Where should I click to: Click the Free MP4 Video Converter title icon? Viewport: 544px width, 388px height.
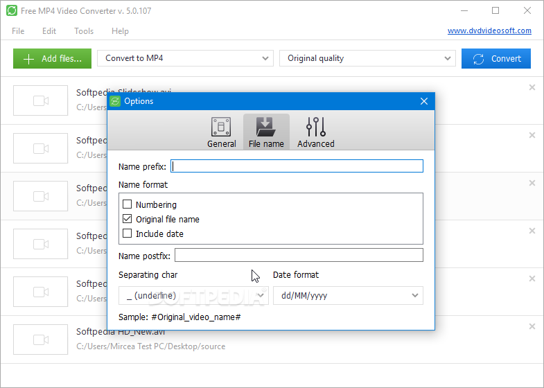click(12, 11)
